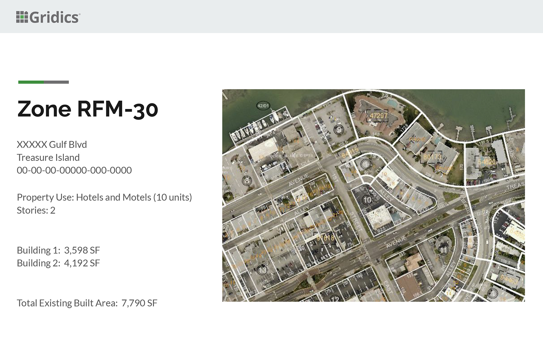Click parcel label 91818 on the map
543x348 pixels.
[x=326, y=238]
